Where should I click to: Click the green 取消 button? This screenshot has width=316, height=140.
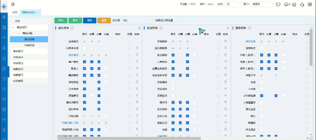coord(75,20)
